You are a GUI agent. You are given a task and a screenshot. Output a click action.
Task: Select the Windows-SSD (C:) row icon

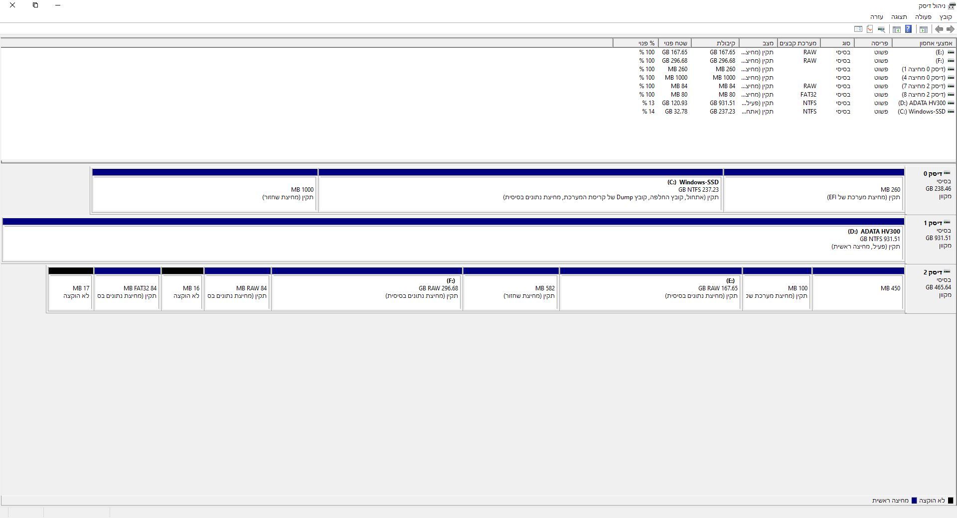(x=951, y=112)
